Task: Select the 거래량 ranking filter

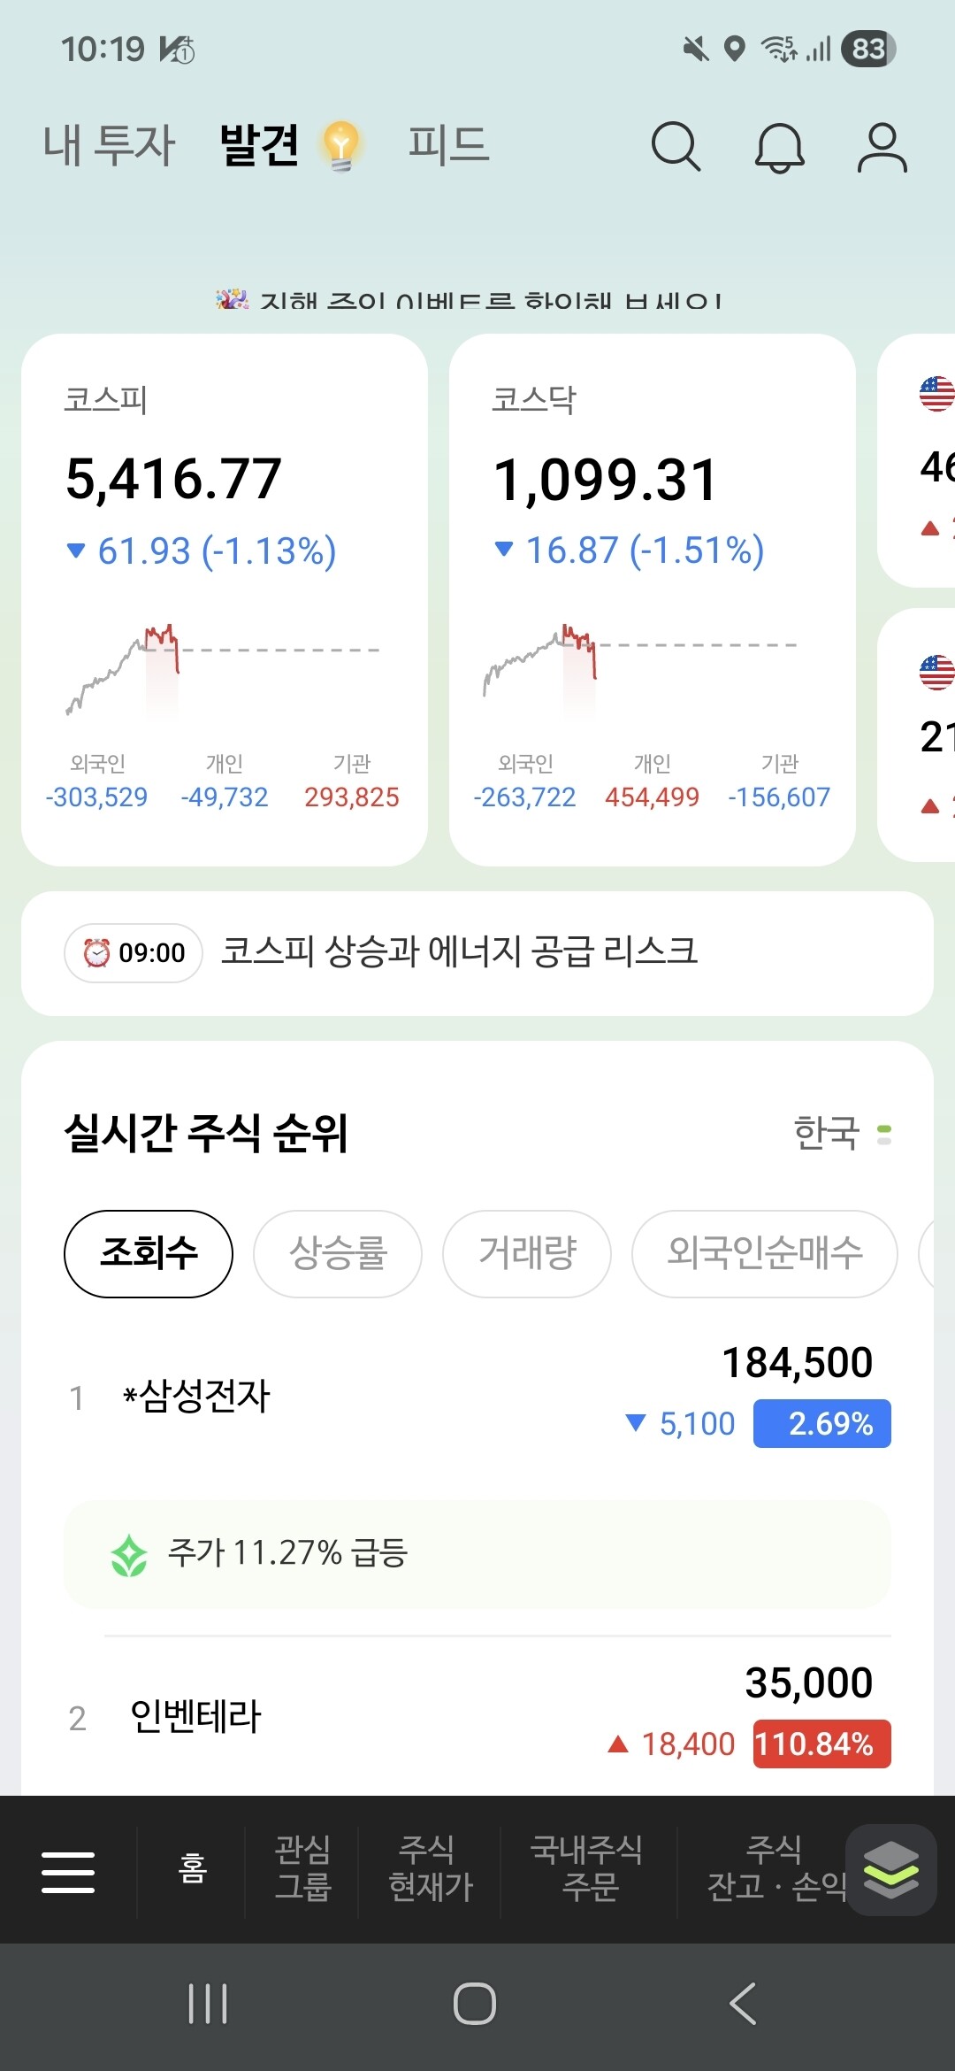Action: click(x=527, y=1253)
